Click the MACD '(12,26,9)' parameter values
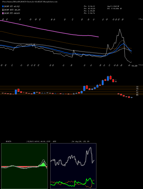 point(38,141)
